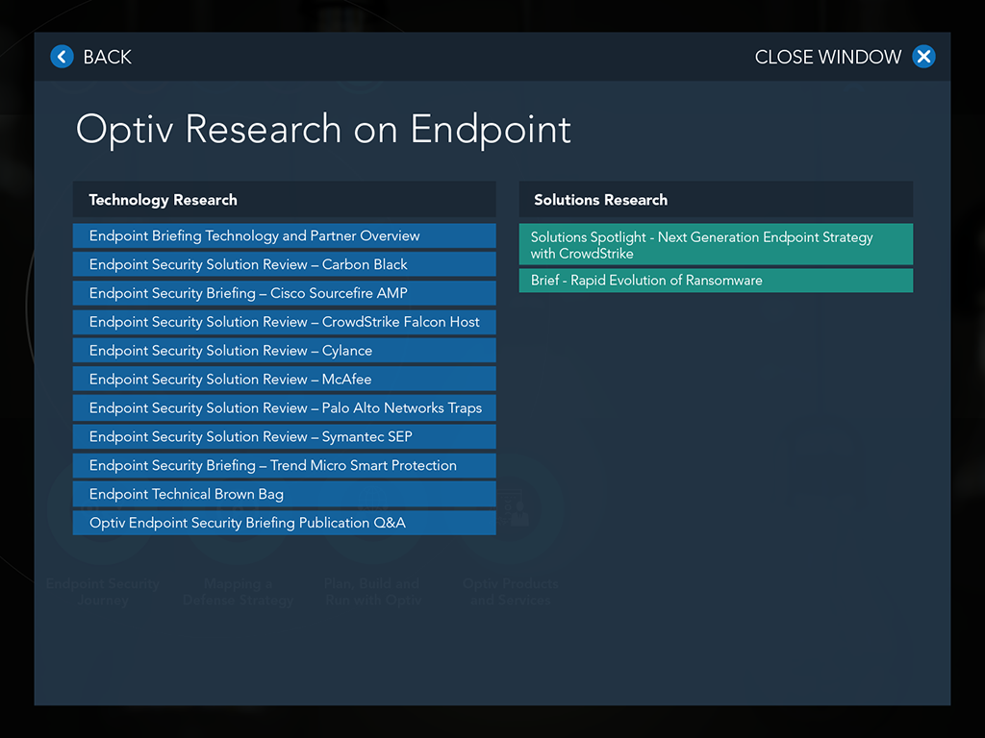The width and height of the screenshot is (985, 738).
Task: Click the close window X icon
Action: coord(923,57)
